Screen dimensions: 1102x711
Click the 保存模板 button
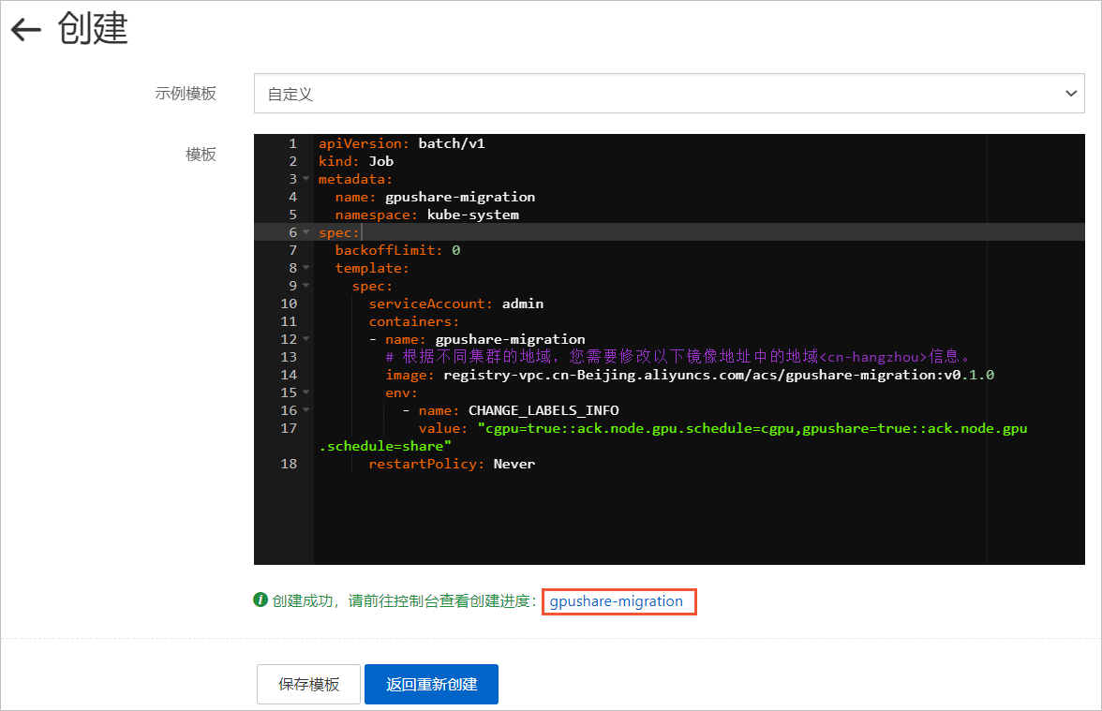(308, 684)
